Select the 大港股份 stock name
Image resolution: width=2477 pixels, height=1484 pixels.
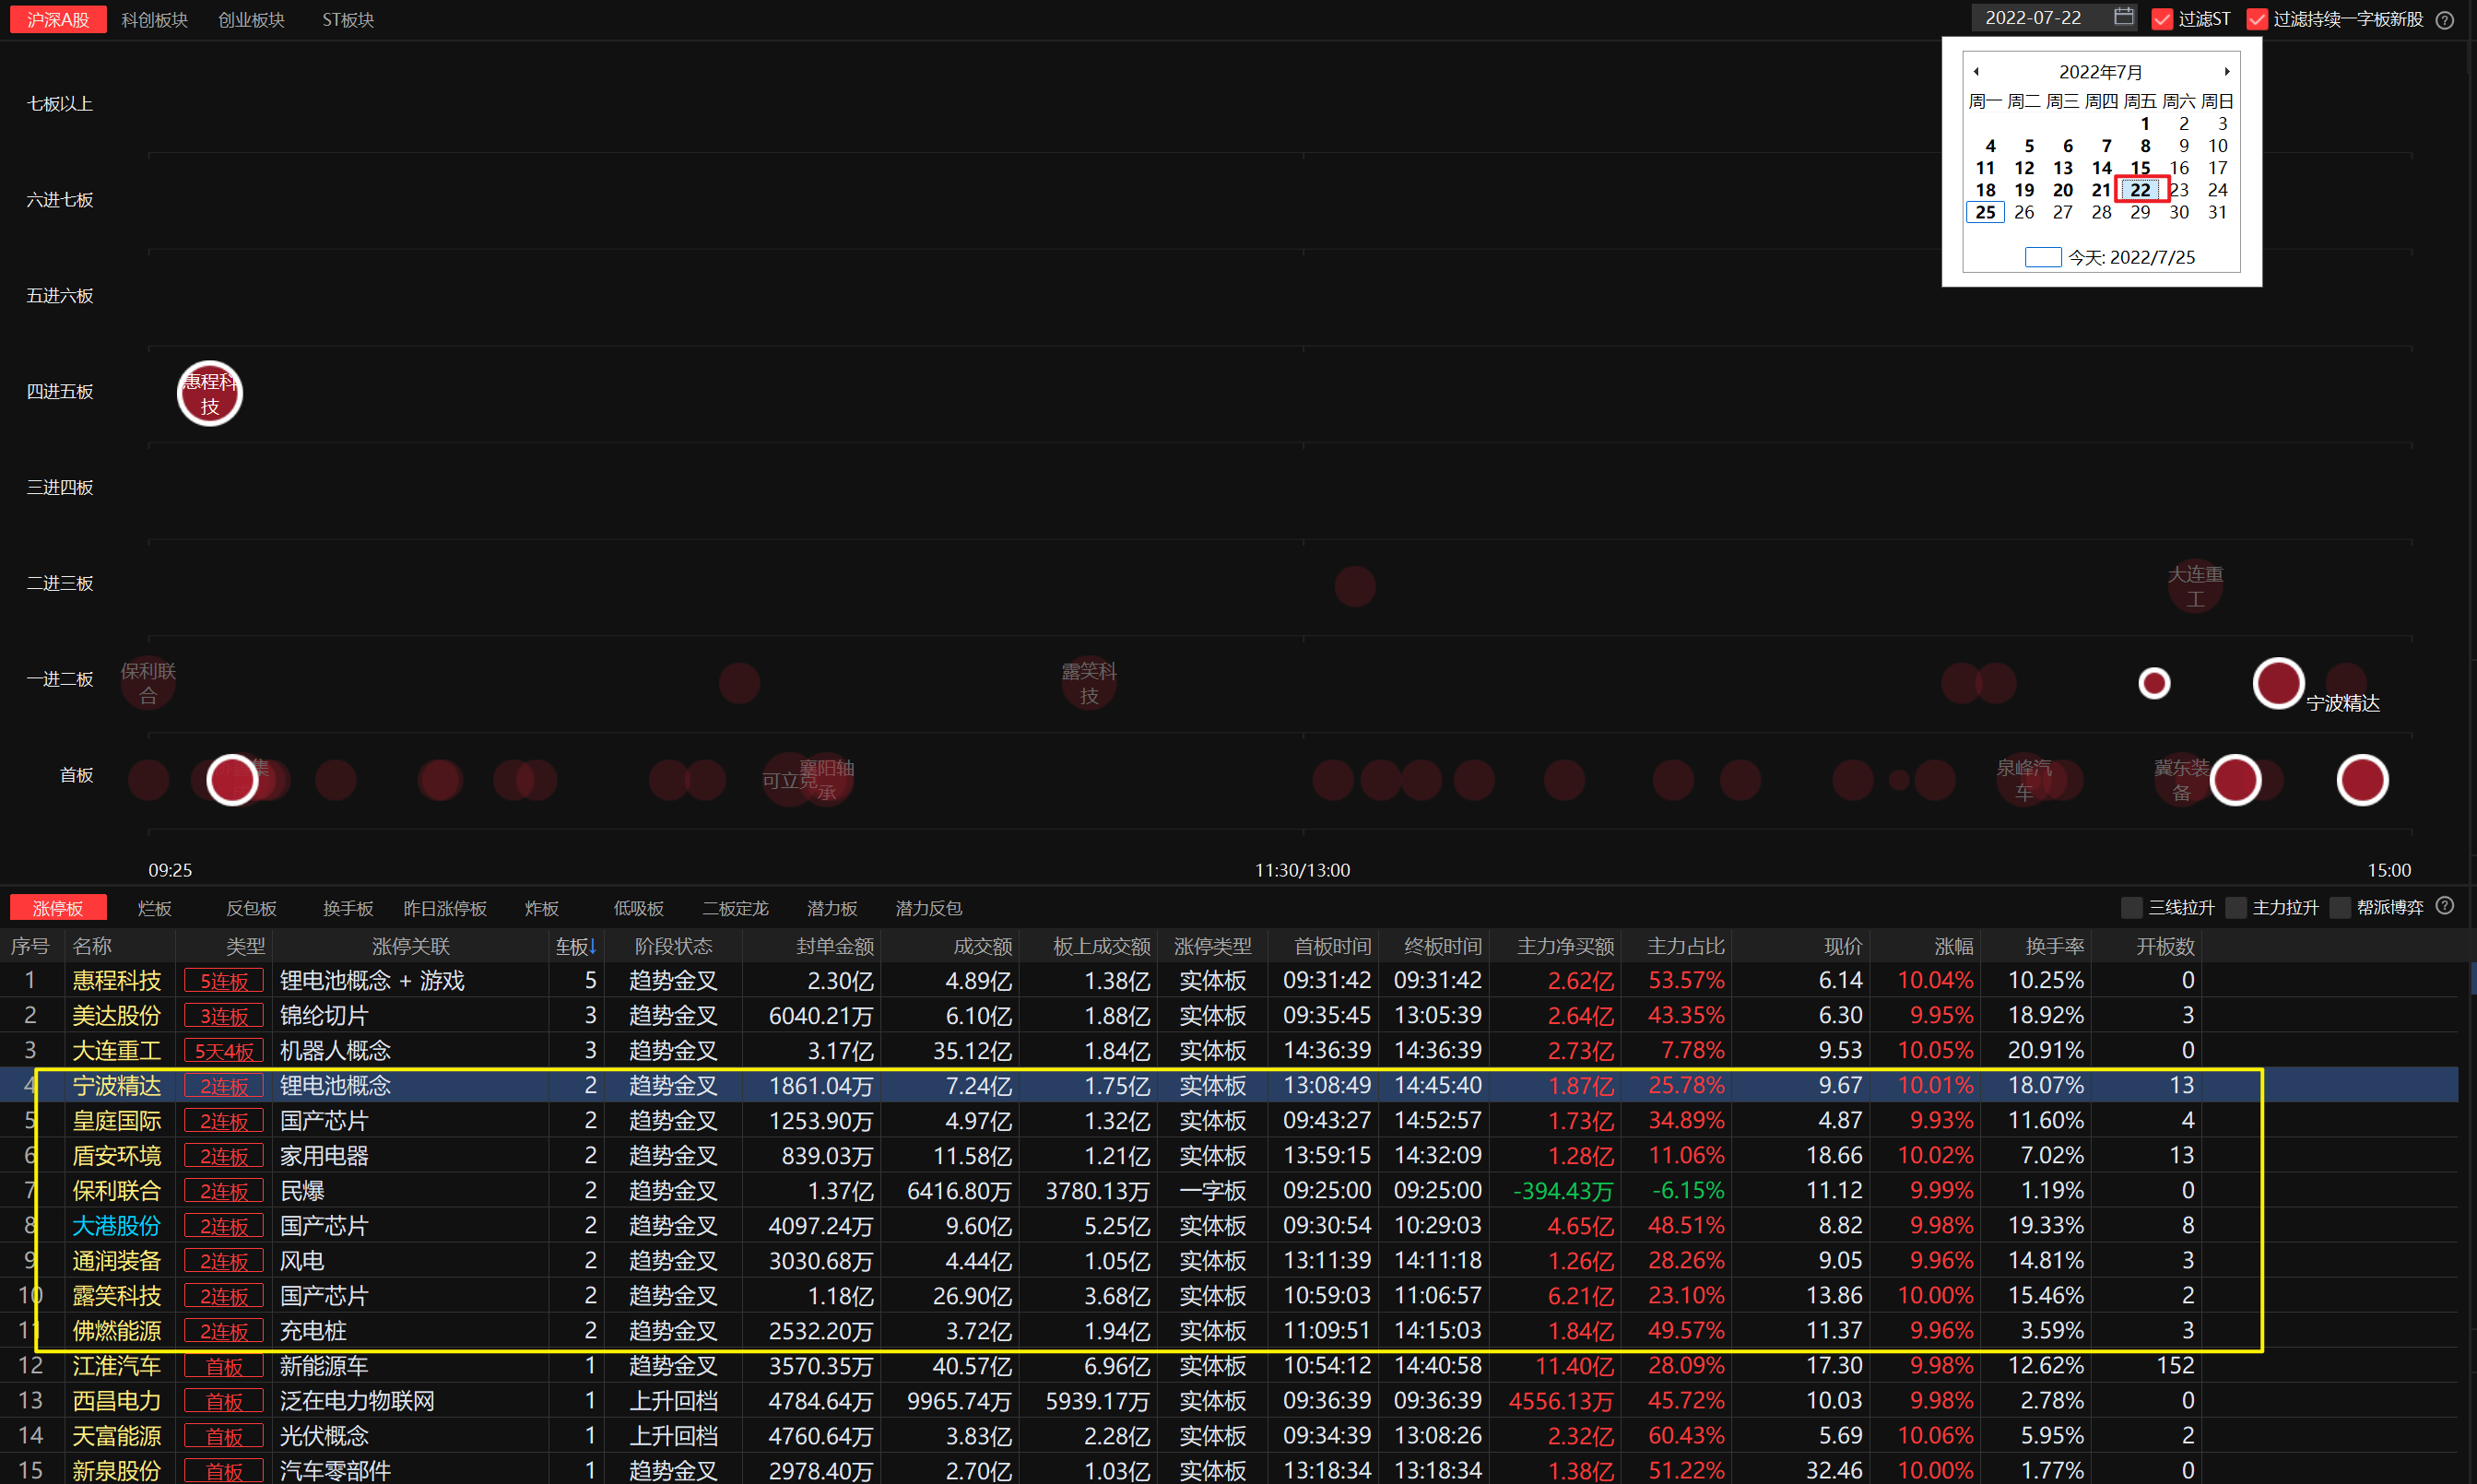coord(116,1226)
